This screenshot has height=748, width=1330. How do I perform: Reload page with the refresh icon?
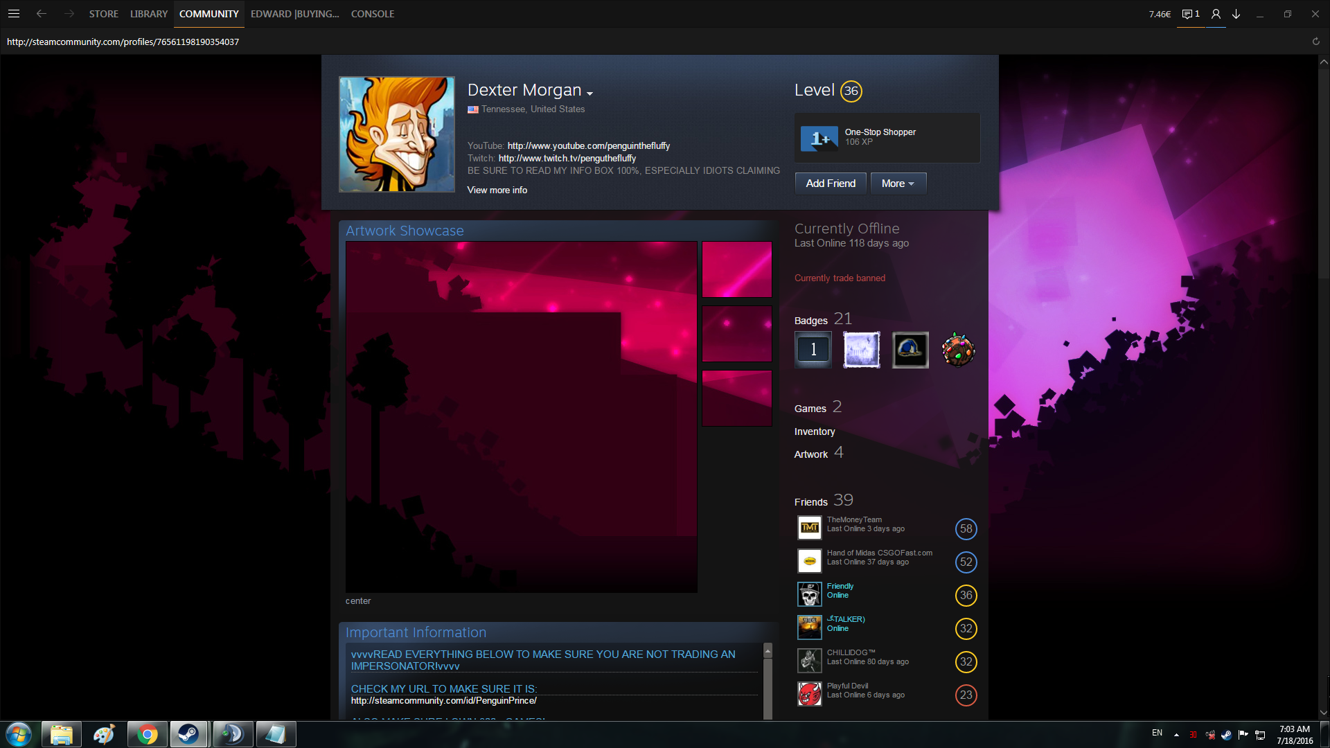(x=1315, y=42)
